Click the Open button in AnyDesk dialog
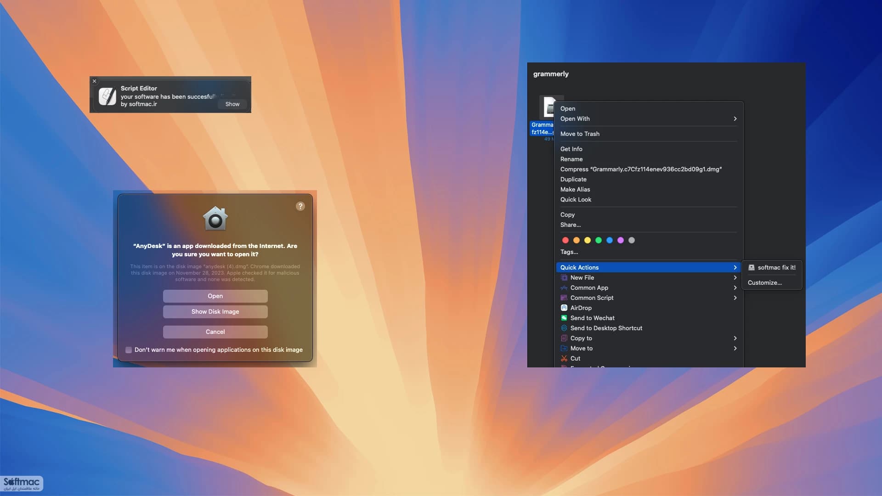Image resolution: width=882 pixels, height=496 pixels. [x=215, y=296]
